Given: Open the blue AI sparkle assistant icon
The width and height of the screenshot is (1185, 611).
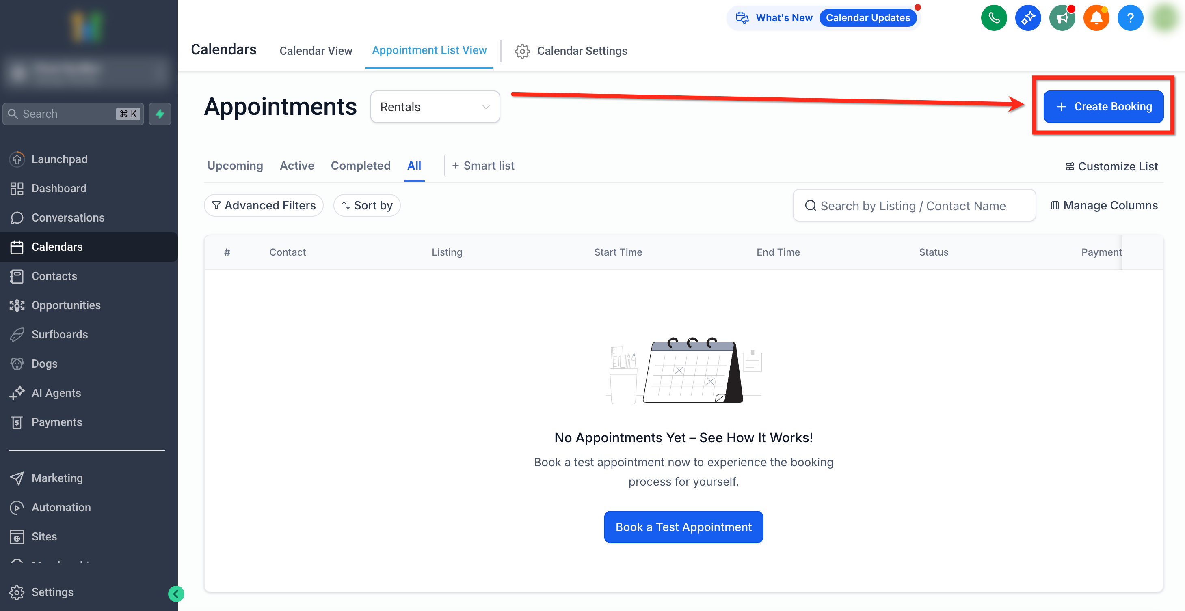Looking at the screenshot, I should click(1028, 18).
